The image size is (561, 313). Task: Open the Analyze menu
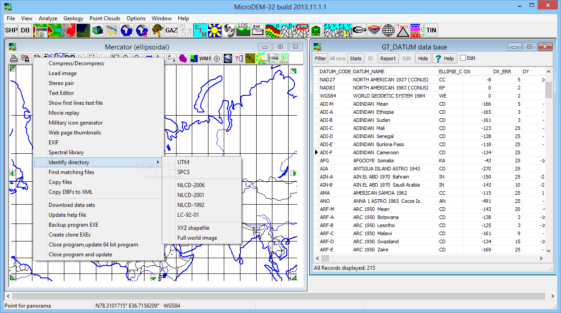(x=48, y=18)
